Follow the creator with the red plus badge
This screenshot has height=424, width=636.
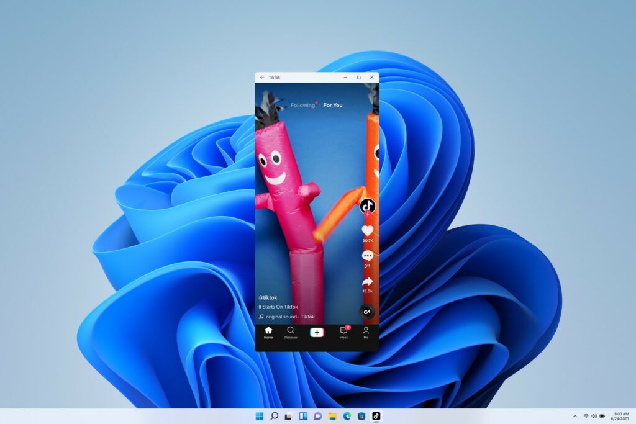(x=368, y=214)
